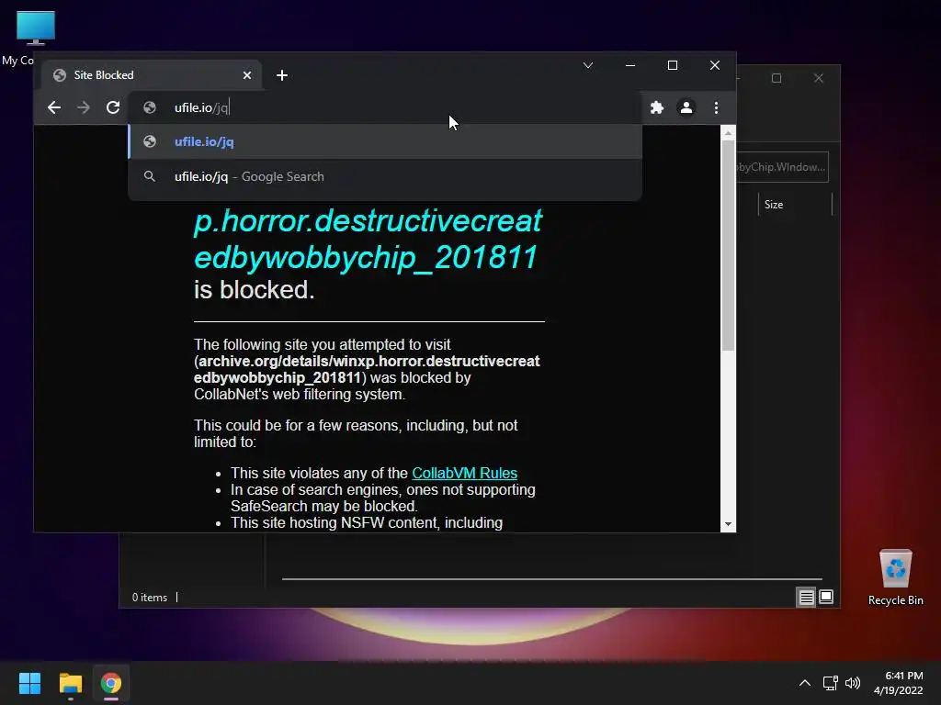Open the Chrome profile avatar
941x705 pixels.
pyautogui.click(x=686, y=107)
